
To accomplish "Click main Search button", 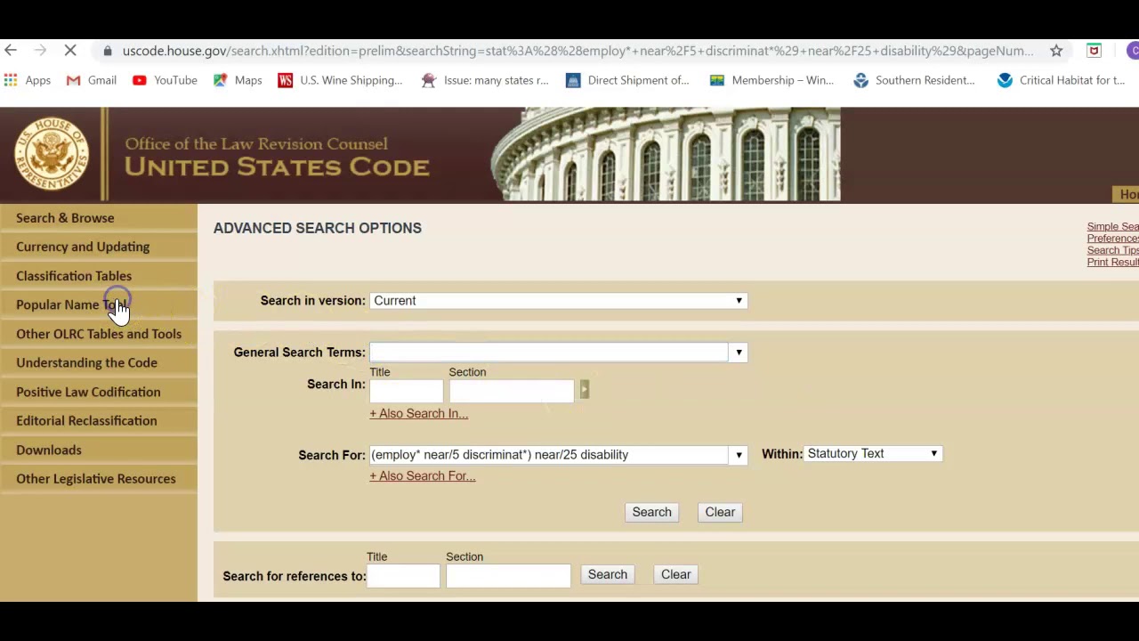I will tap(651, 512).
